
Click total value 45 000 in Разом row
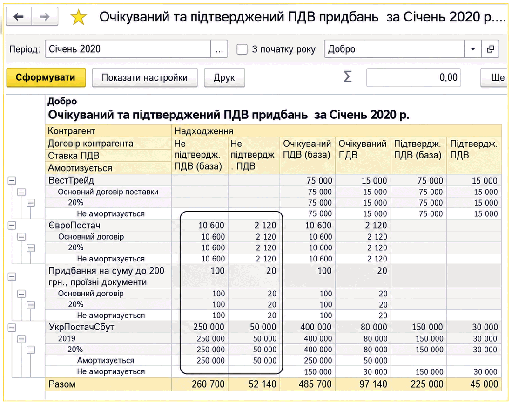(484, 384)
